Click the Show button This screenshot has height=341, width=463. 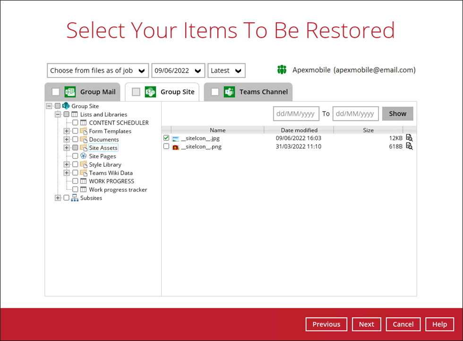pyautogui.click(x=397, y=114)
